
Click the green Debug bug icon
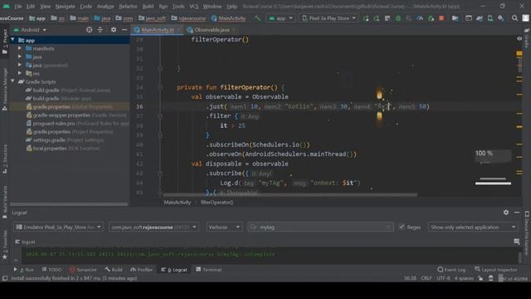click(398, 18)
